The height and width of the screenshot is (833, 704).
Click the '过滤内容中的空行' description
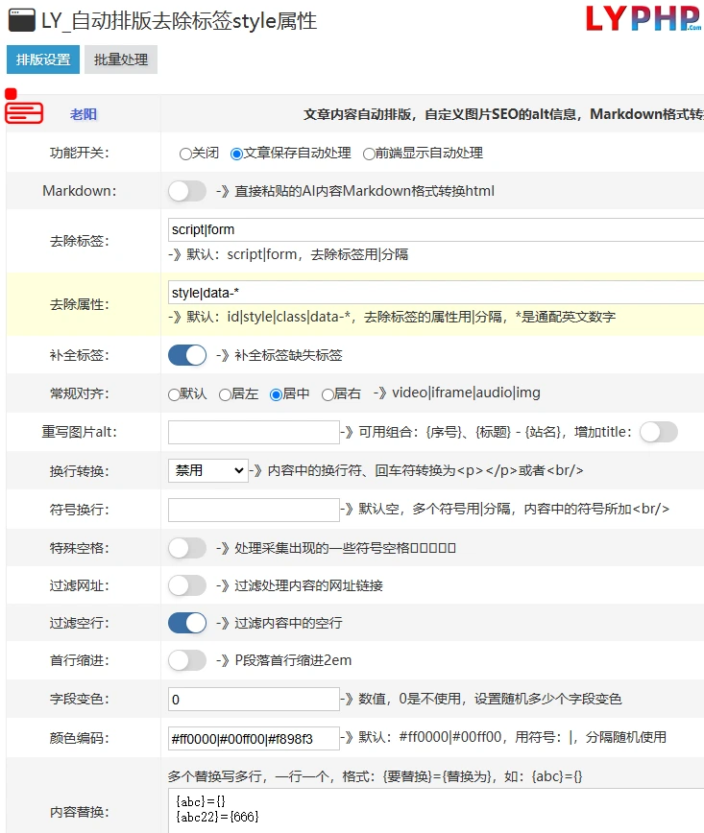288,623
